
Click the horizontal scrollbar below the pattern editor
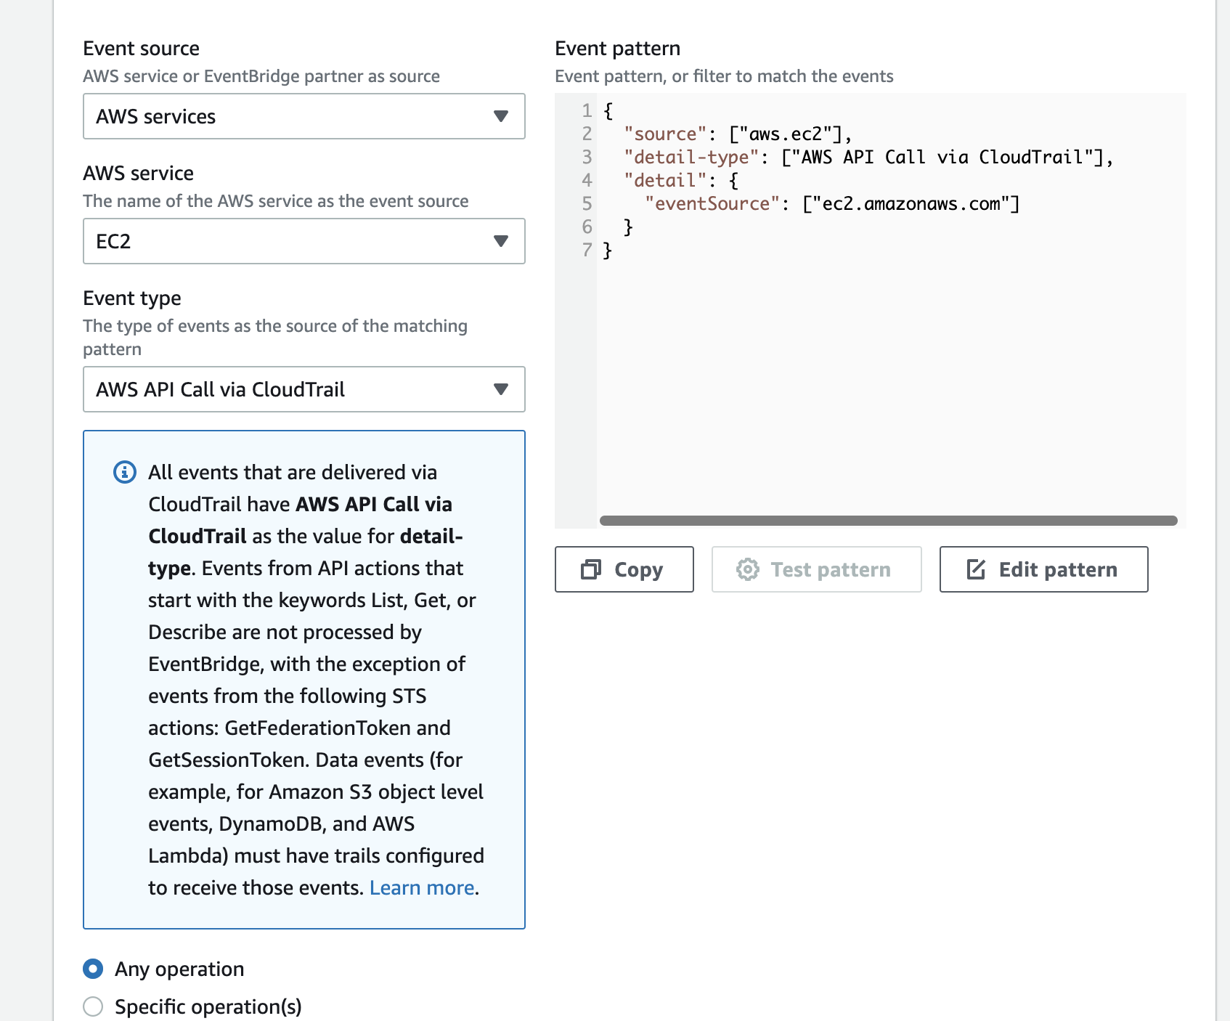click(889, 520)
